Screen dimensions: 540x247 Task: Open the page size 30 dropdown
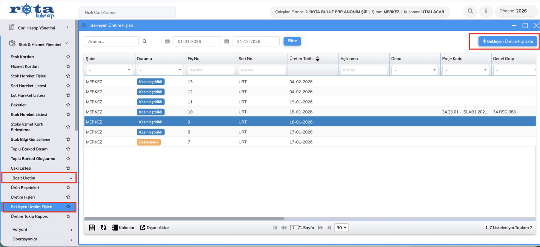click(341, 228)
